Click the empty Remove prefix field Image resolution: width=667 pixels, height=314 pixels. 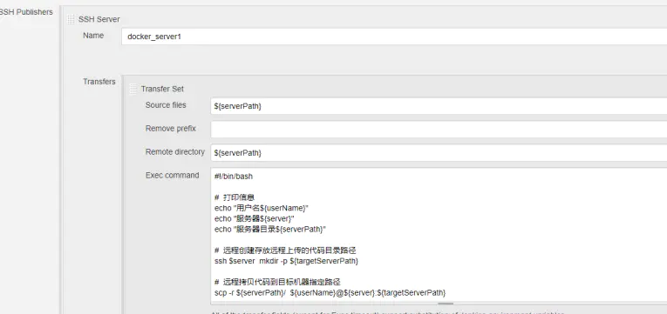tap(439, 130)
